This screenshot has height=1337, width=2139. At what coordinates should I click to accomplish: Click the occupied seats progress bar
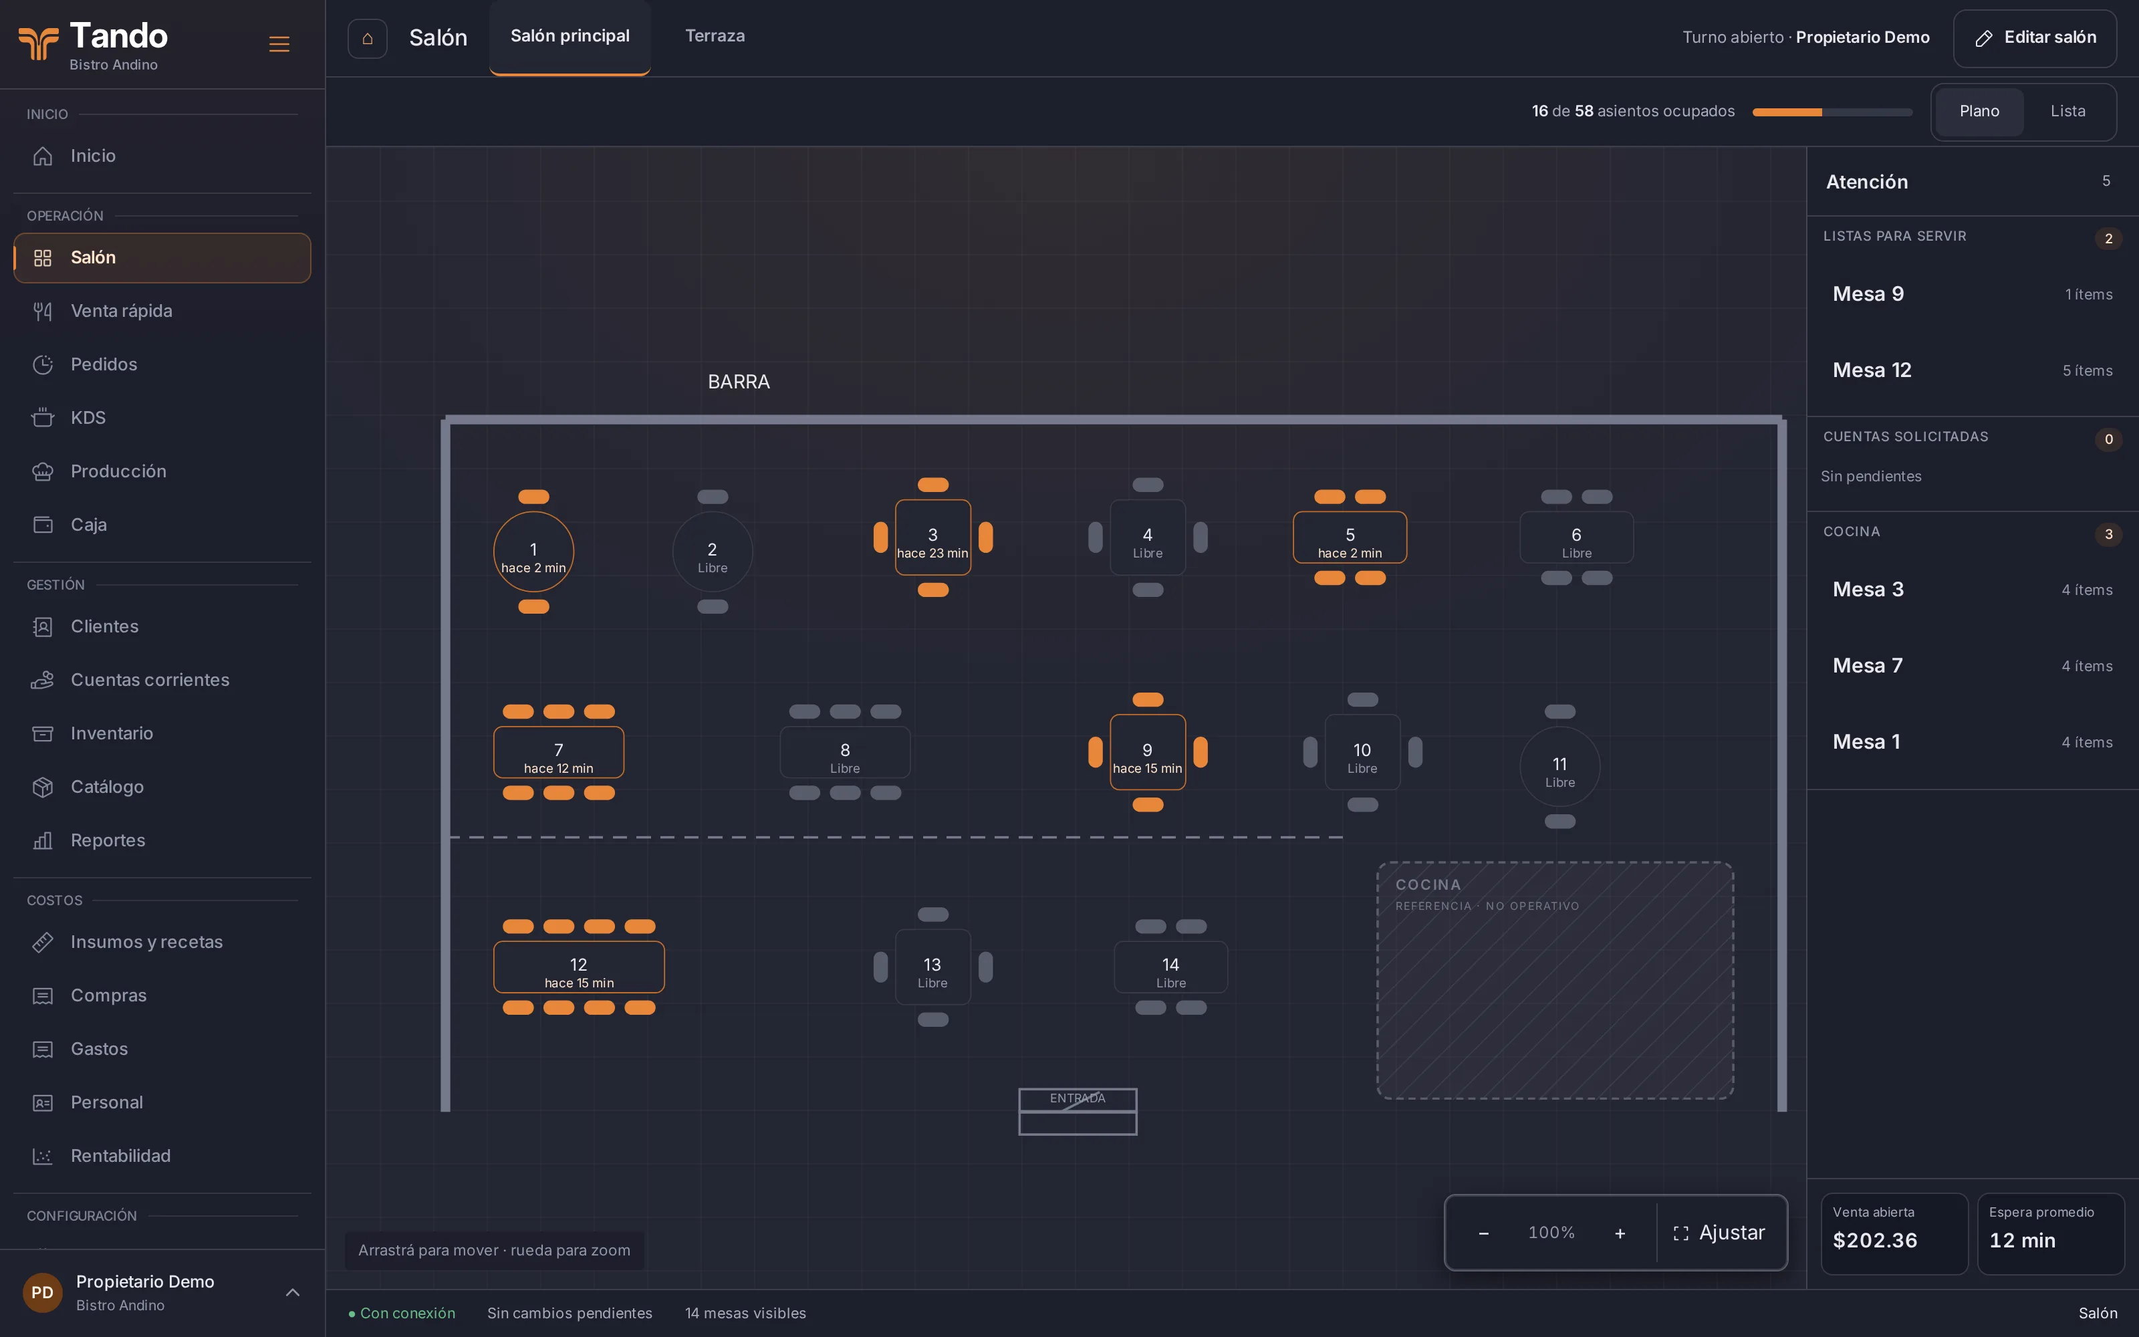(x=1832, y=112)
